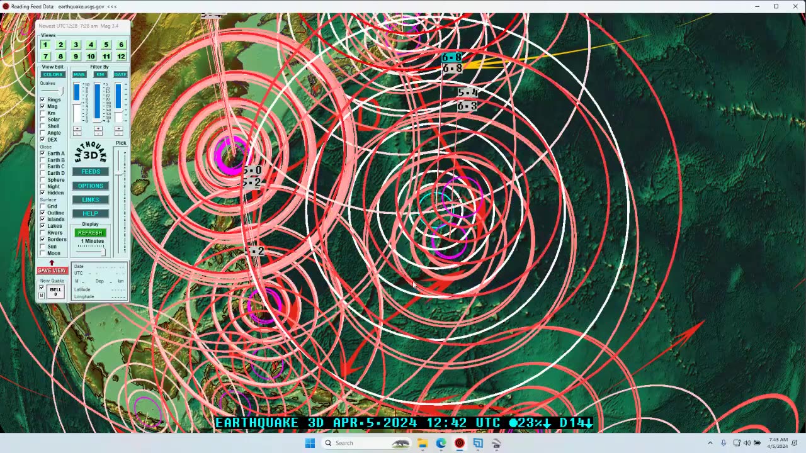Click the red SAVE VIEW button
This screenshot has height=453, width=806.
(x=52, y=271)
